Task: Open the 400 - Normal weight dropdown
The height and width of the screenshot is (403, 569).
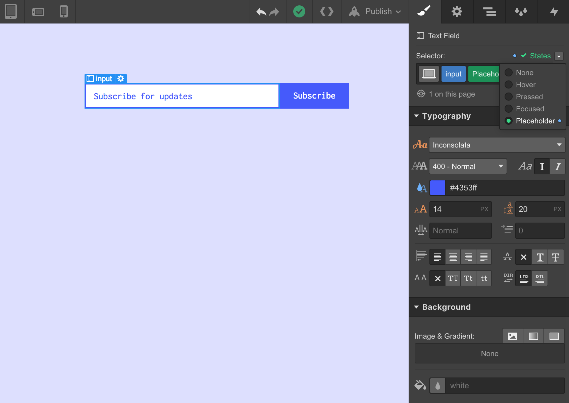Action: 467,166
